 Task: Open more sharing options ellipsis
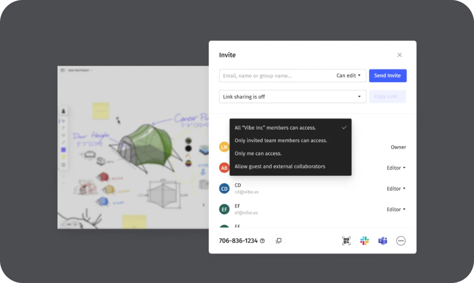pos(401,241)
